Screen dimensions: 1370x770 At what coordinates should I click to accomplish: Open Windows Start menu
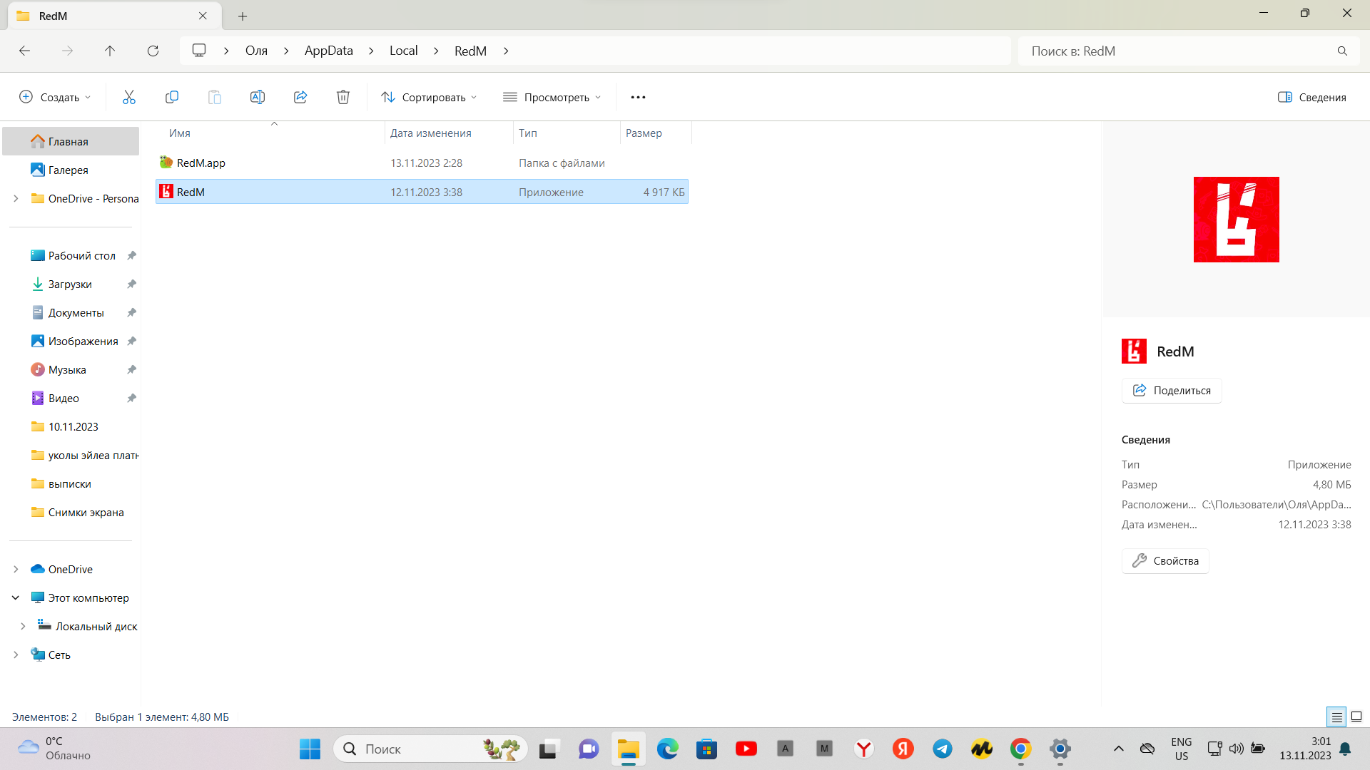(x=310, y=749)
